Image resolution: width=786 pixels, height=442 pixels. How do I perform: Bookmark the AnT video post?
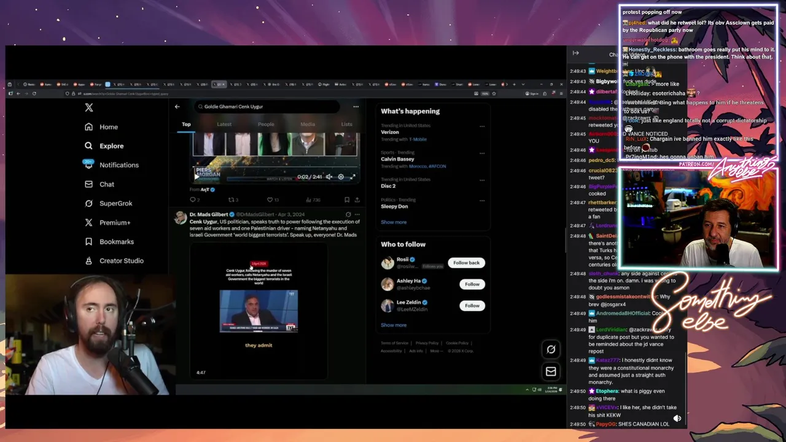point(347,200)
